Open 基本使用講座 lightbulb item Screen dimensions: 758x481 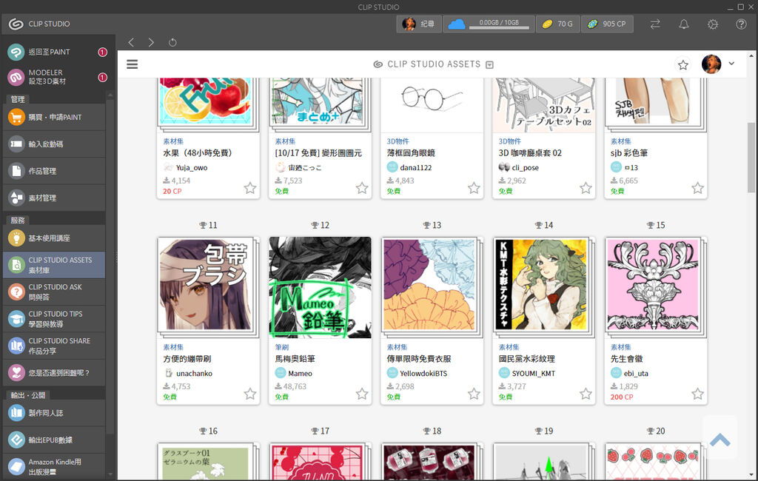click(x=54, y=238)
